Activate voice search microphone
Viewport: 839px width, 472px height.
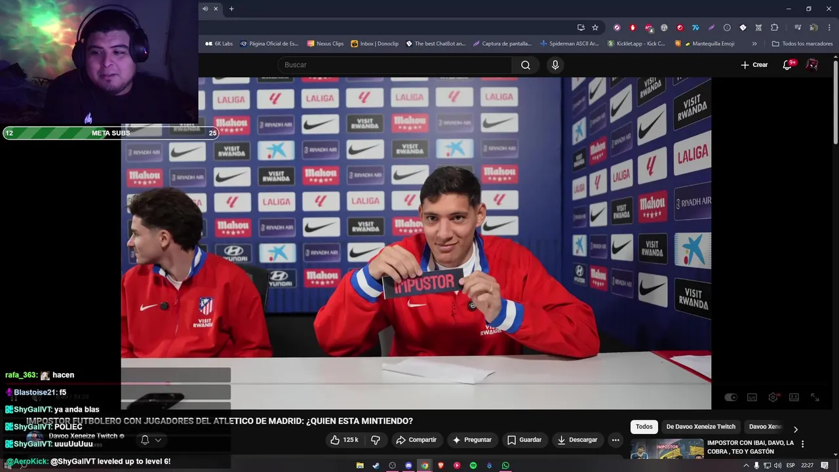(x=555, y=65)
